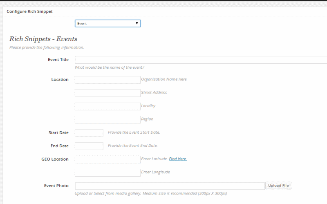Follow the Find Here link

point(178,159)
